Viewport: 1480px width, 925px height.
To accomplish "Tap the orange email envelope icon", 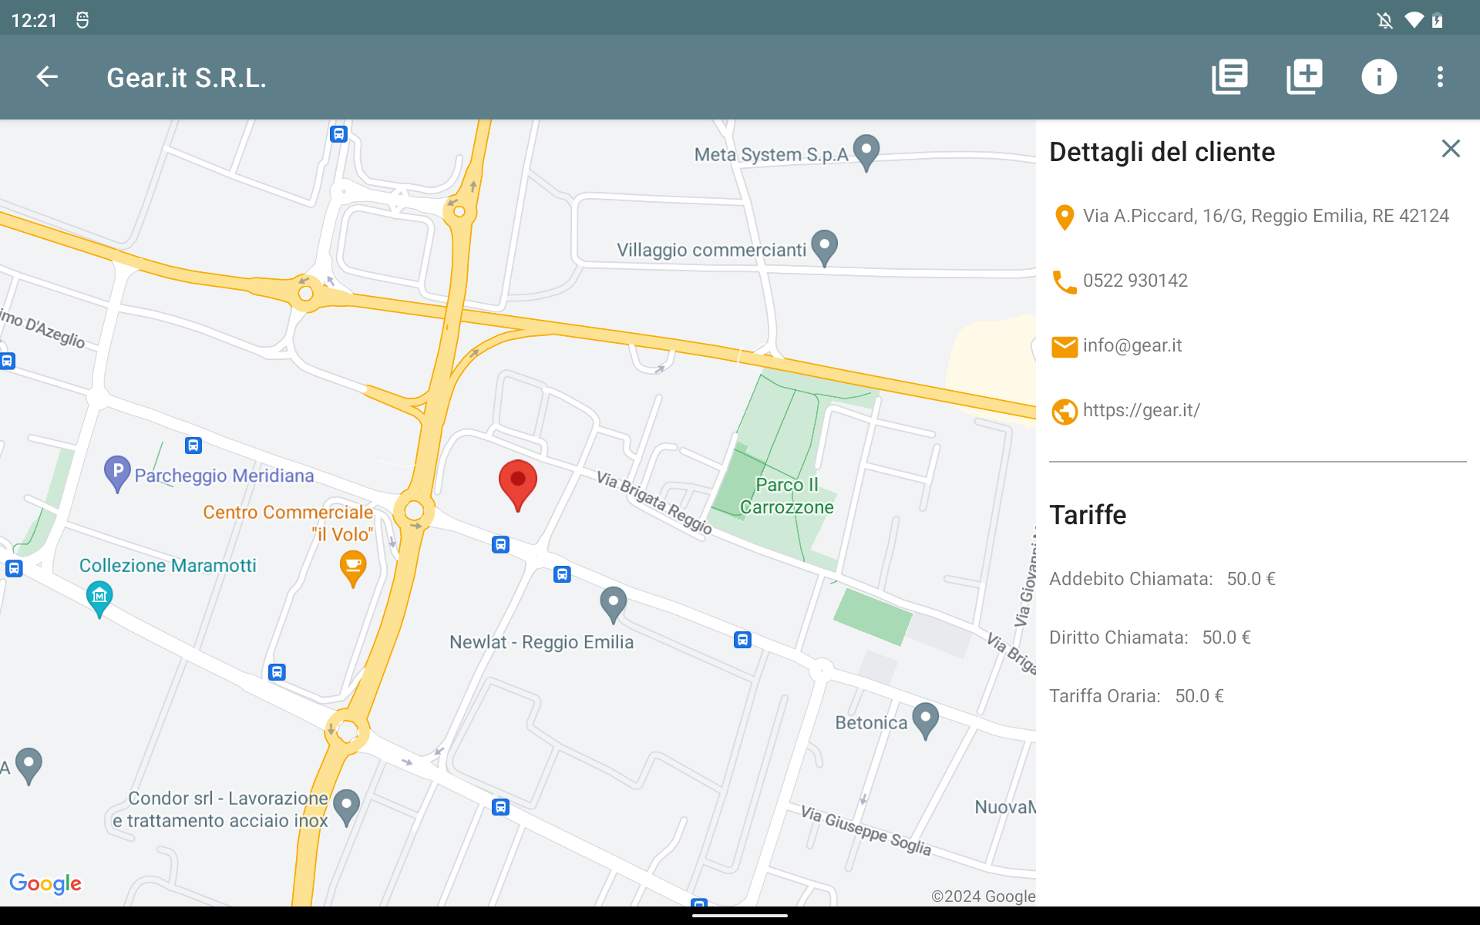I will coord(1065,347).
